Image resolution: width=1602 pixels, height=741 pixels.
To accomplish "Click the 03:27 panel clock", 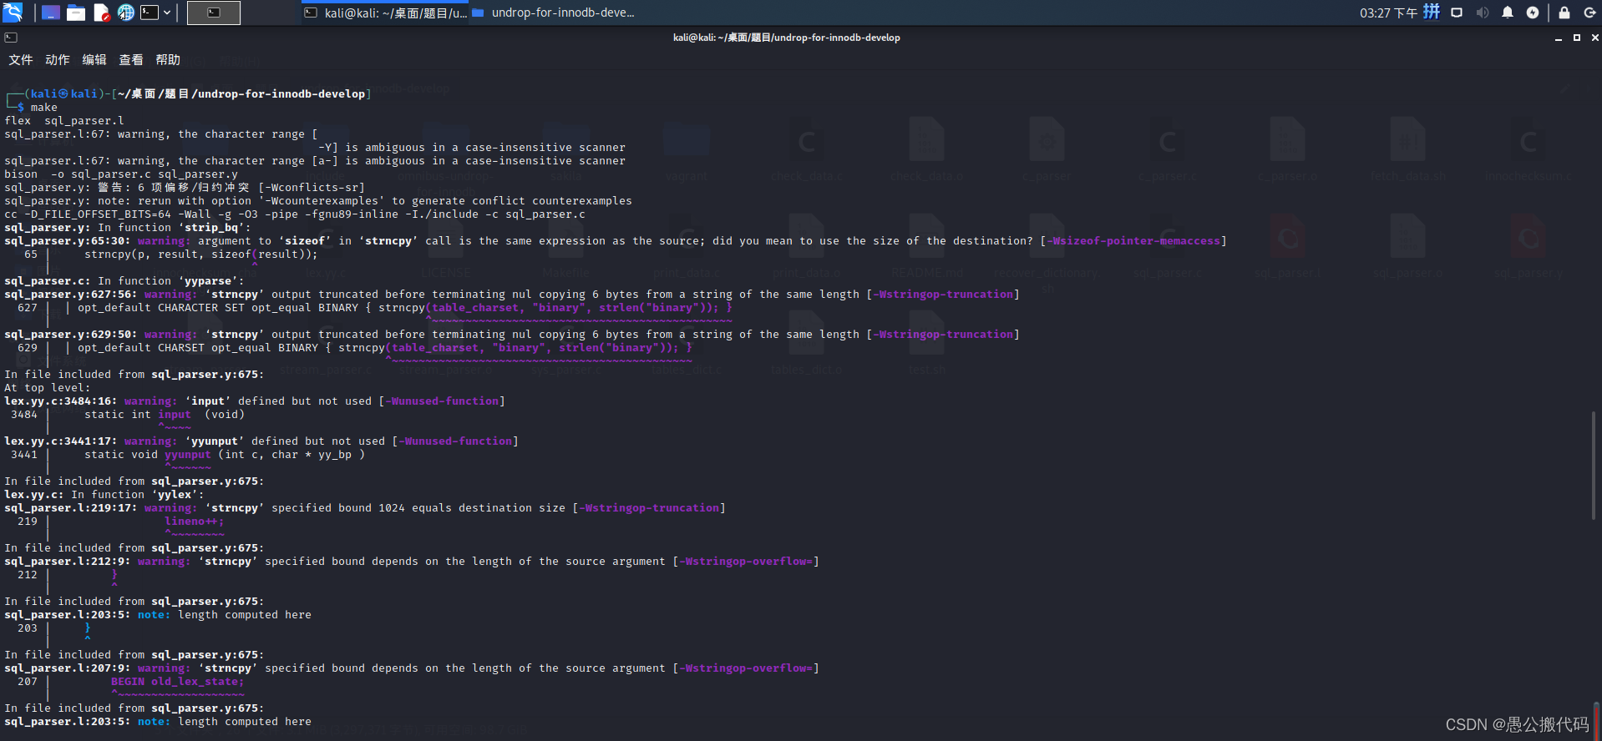I will coord(1388,13).
